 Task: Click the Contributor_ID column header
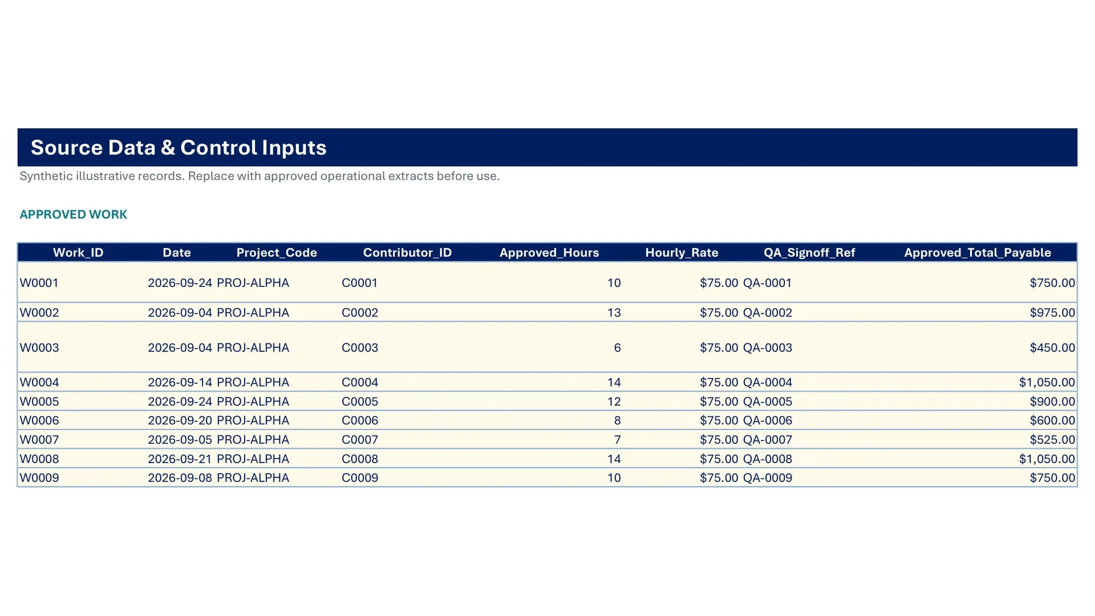(407, 253)
